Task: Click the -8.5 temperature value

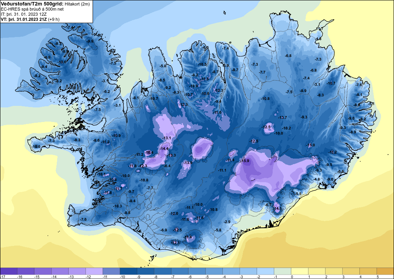Action: tap(162, 80)
